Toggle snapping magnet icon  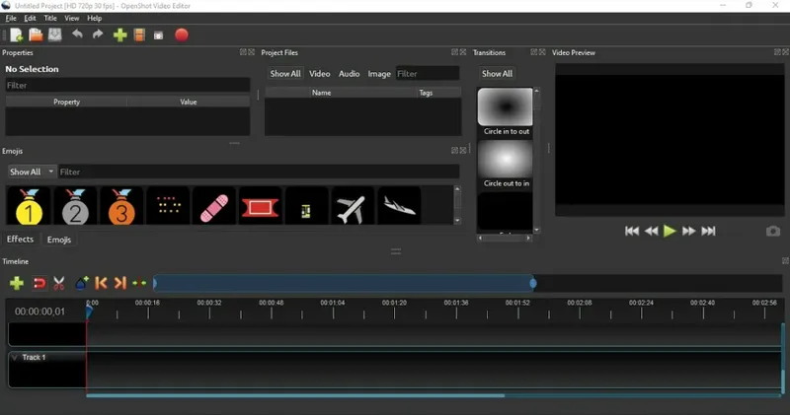39,283
